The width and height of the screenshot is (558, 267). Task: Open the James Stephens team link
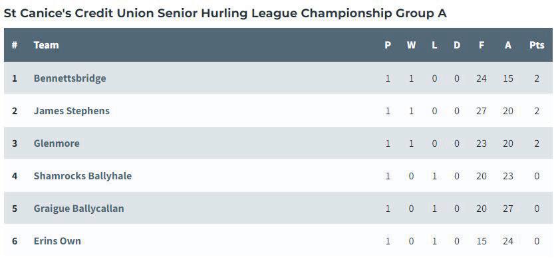[x=71, y=111]
